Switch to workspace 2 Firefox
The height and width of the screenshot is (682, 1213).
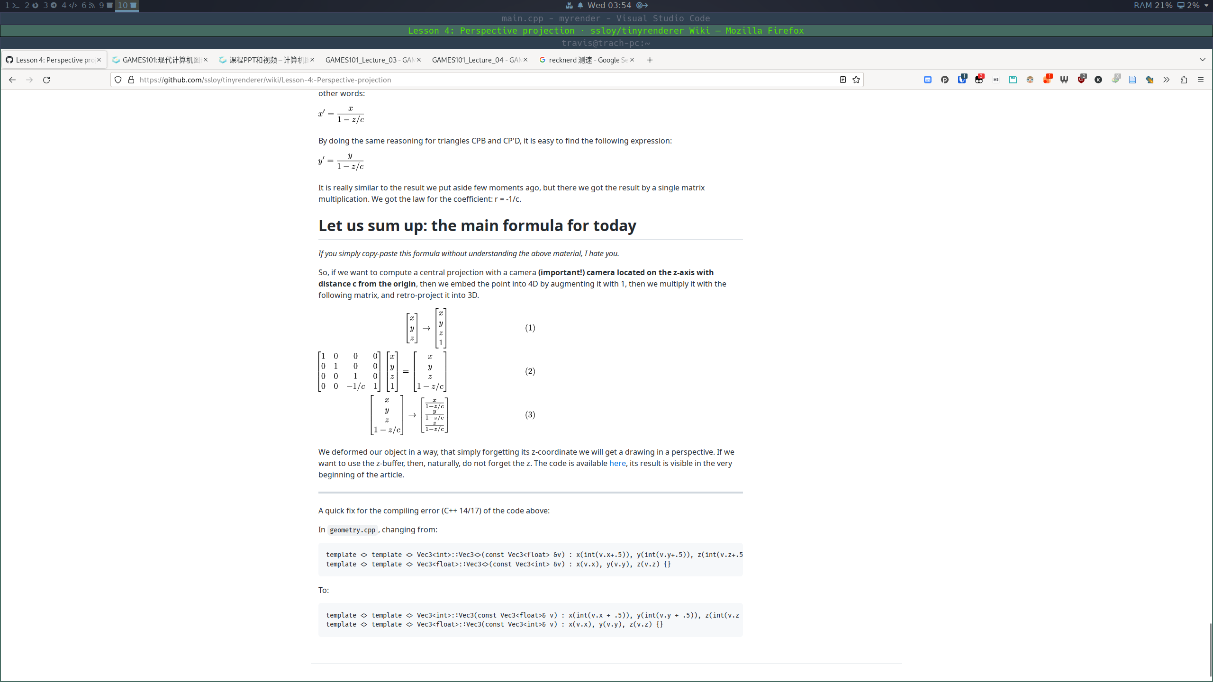(31, 5)
